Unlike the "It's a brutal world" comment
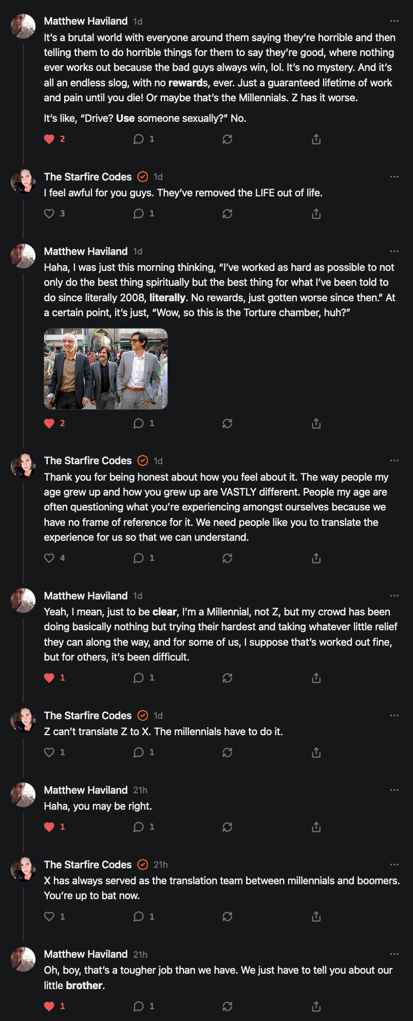Screen dimensions: 413x1021 (49, 139)
